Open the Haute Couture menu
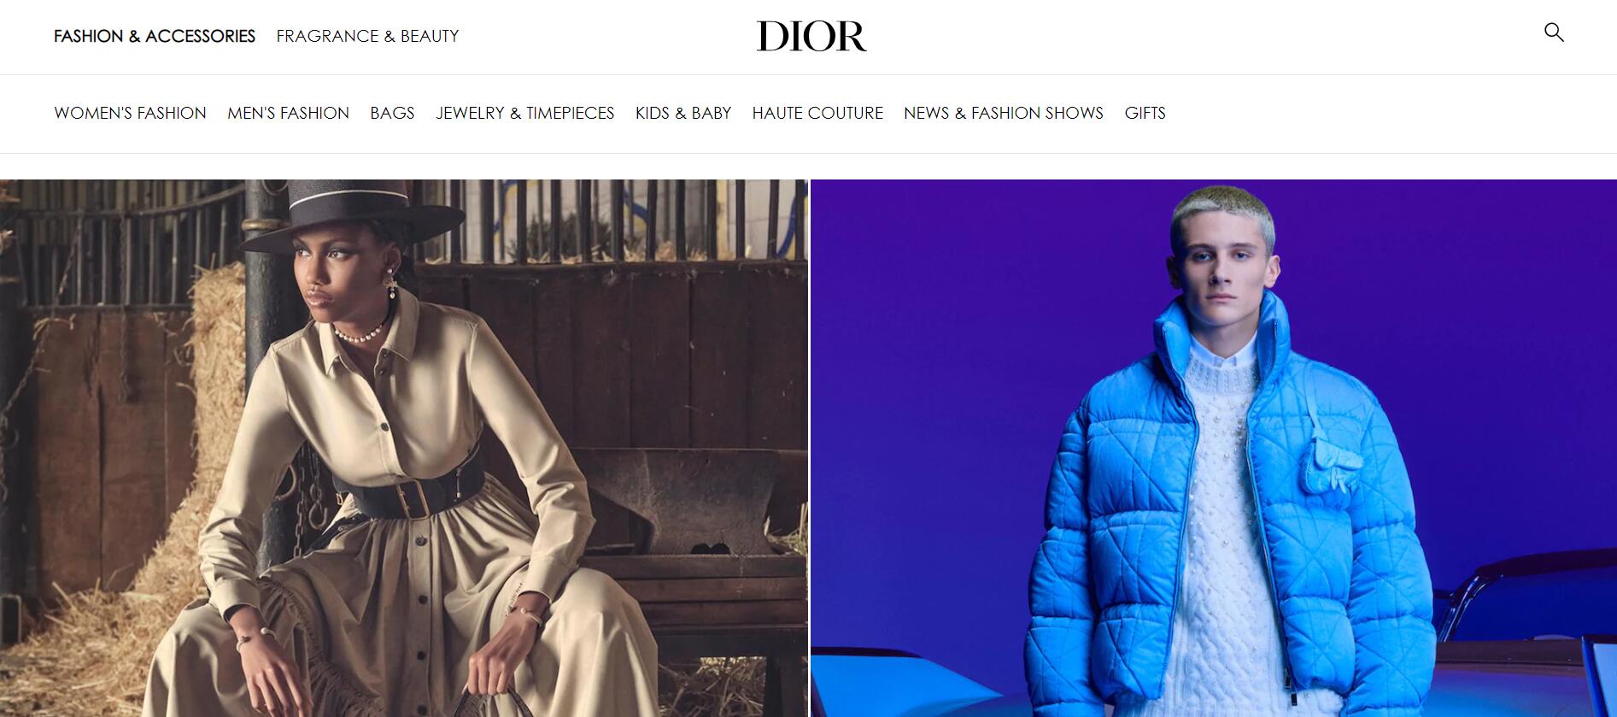The width and height of the screenshot is (1617, 717). (817, 113)
